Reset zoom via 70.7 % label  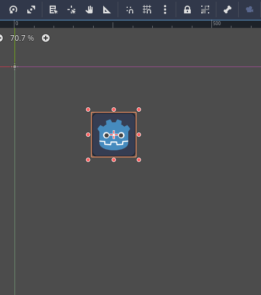(x=22, y=38)
